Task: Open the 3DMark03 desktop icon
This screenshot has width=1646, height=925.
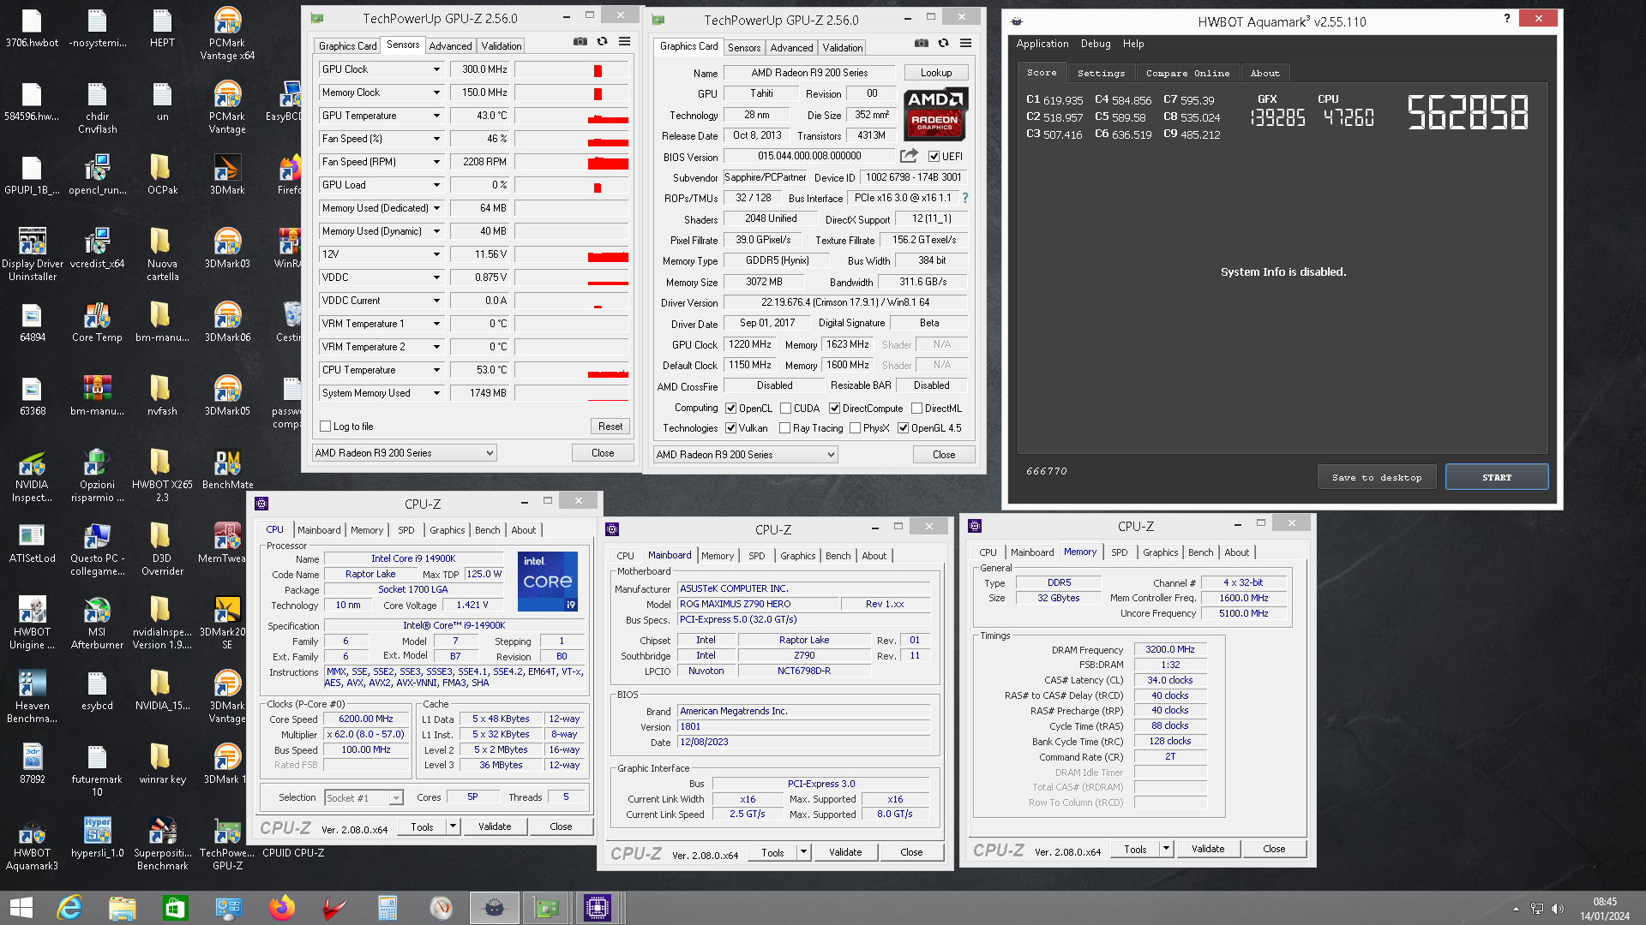Action: point(227,248)
